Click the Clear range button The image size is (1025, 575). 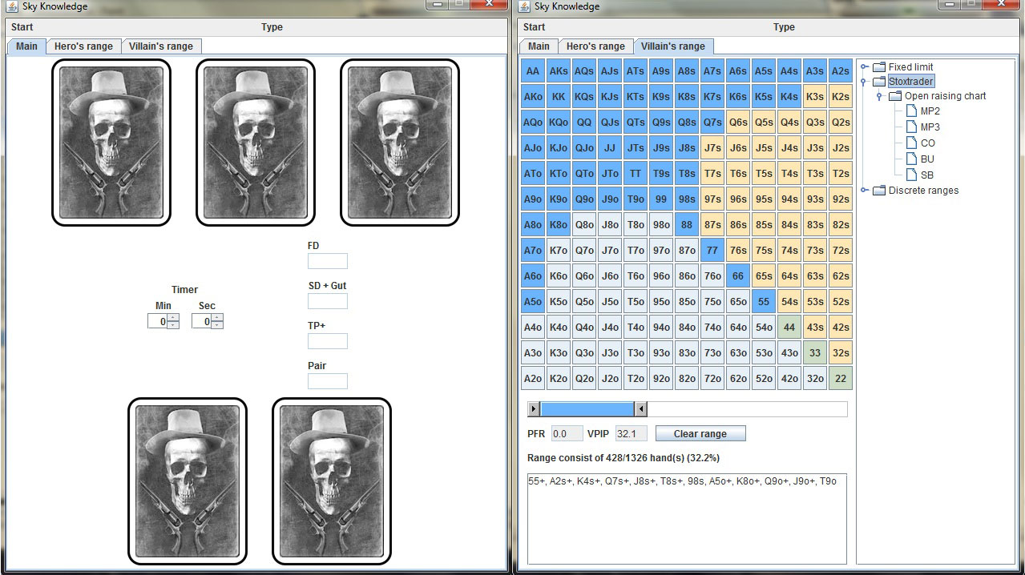700,433
